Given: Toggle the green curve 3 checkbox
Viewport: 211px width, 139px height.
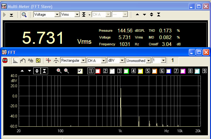Looking at the screenshot, I should pyautogui.click(x=126, y=71).
